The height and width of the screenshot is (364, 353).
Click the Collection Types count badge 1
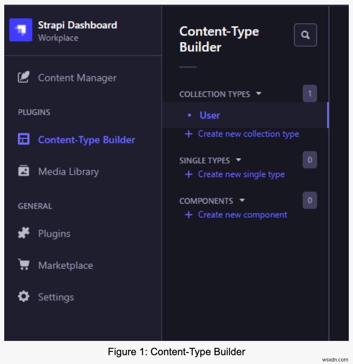coord(310,93)
